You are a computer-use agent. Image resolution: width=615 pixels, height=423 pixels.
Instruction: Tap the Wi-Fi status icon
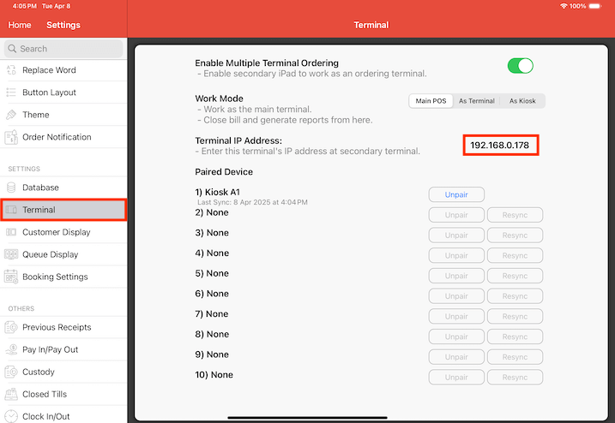click(x=564, y=6)
